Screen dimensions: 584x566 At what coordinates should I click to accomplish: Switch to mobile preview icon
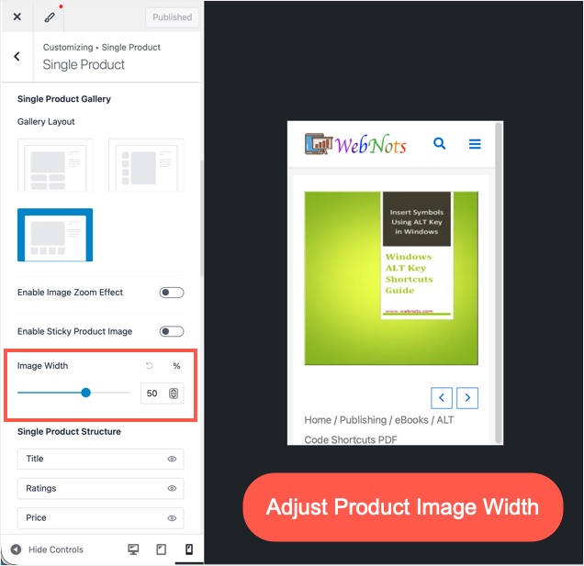189,549
